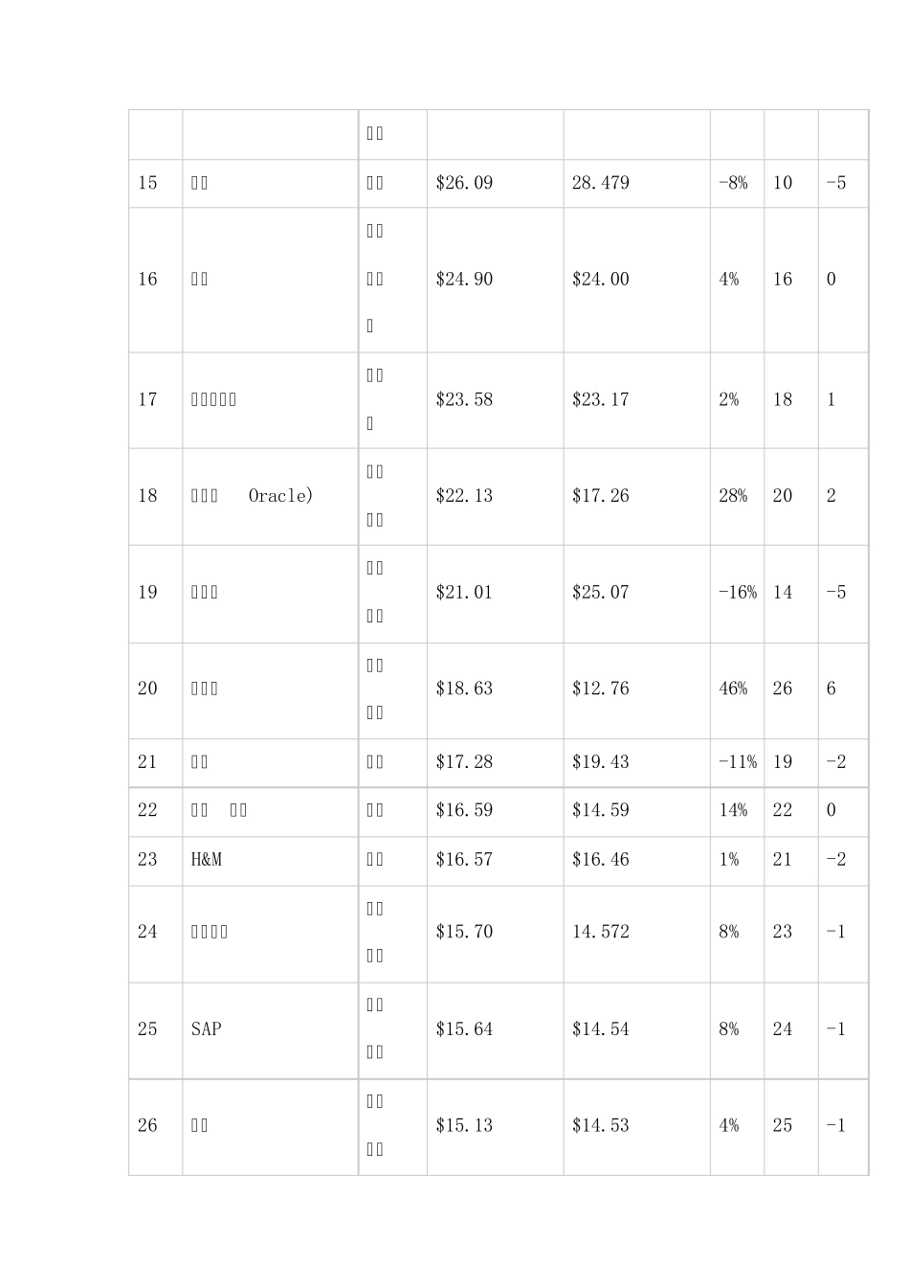Viewport: 909px width, 1287px height.
Task: Select the $15.13 value cell
Action: 464,1126
